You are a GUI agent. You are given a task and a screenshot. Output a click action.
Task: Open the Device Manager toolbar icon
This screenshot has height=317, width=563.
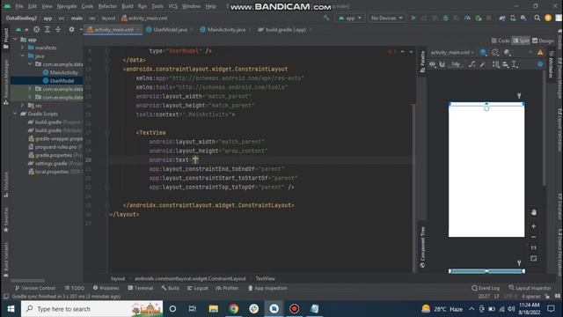[513, 18]
